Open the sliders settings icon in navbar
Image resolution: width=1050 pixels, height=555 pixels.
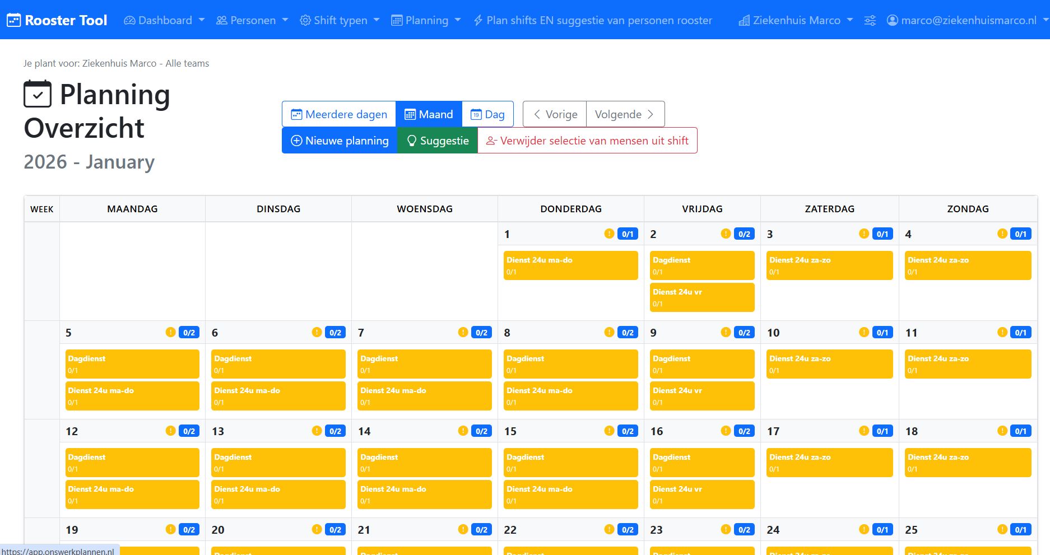pos(870,20)
